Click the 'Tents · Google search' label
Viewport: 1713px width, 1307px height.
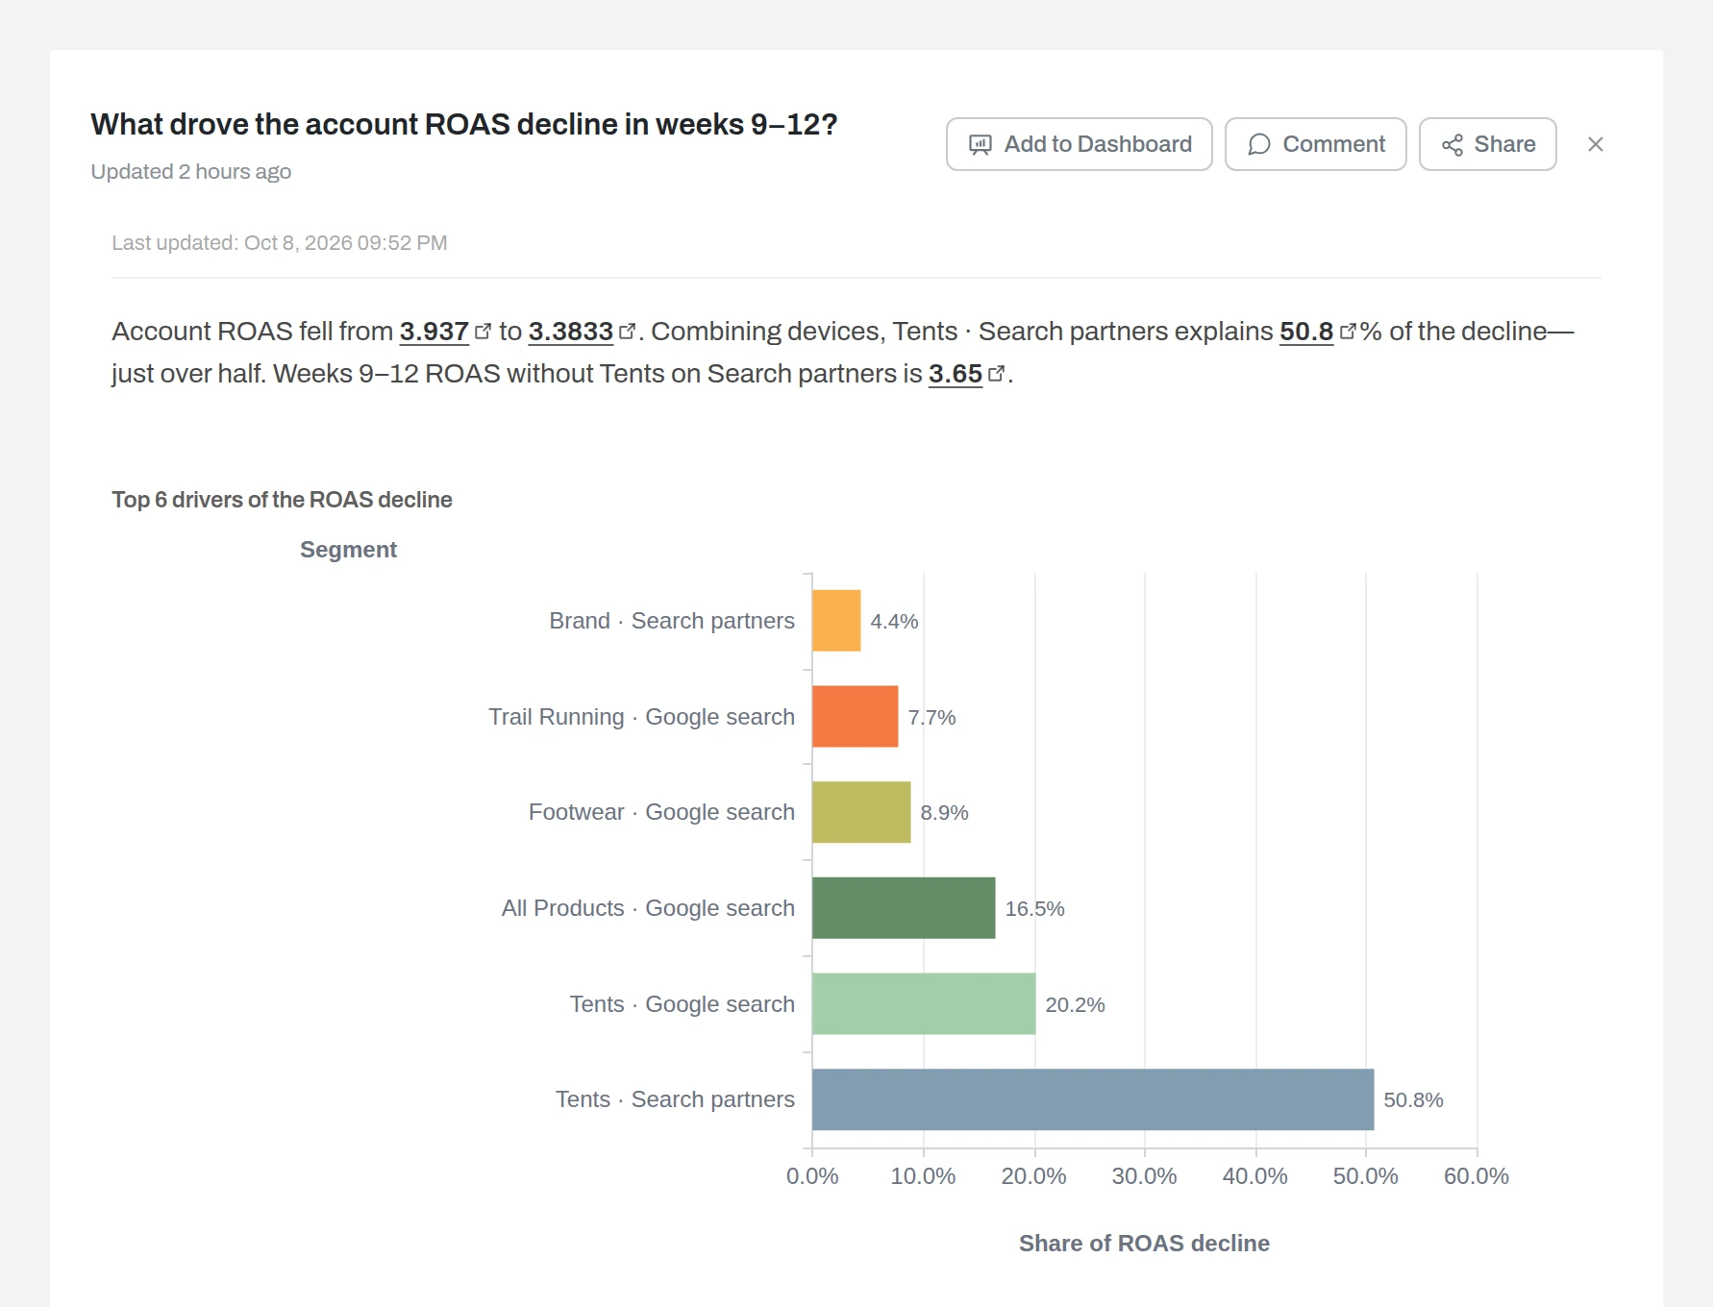click(x=683, y=1004)
